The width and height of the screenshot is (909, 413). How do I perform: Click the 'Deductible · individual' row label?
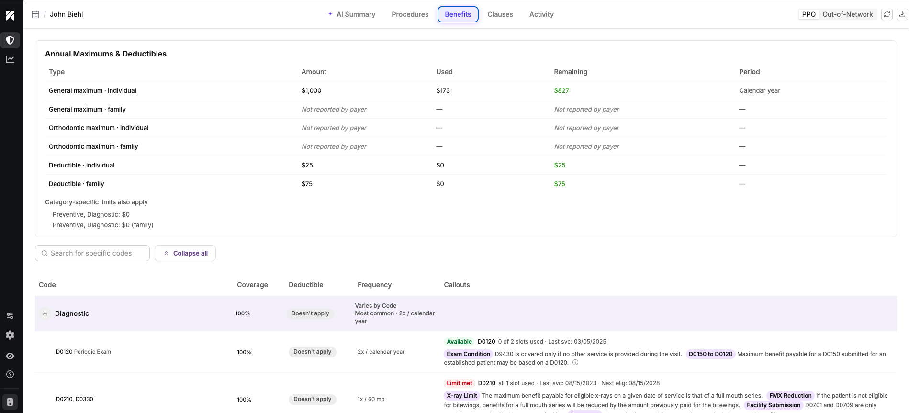tap(82, 165)
